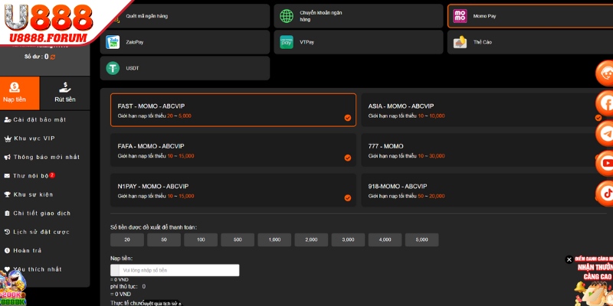Choose FAFA - MOMO - ABCVIP channel

234,150
